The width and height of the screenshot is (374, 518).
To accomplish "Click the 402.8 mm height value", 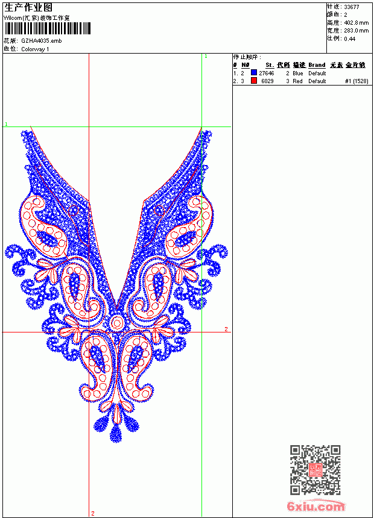I will click(357, 23).
